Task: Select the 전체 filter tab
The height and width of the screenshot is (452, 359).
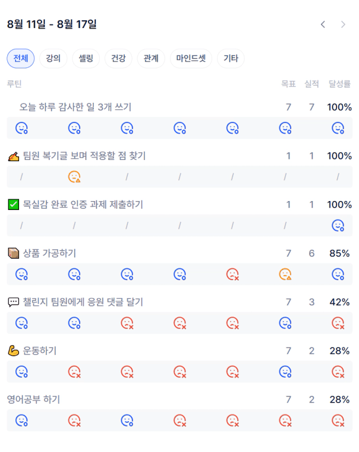Action: point(21,58)
